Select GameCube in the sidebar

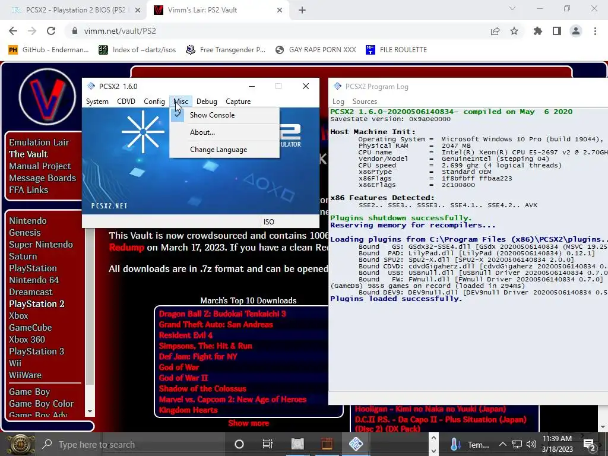[31, 328]
